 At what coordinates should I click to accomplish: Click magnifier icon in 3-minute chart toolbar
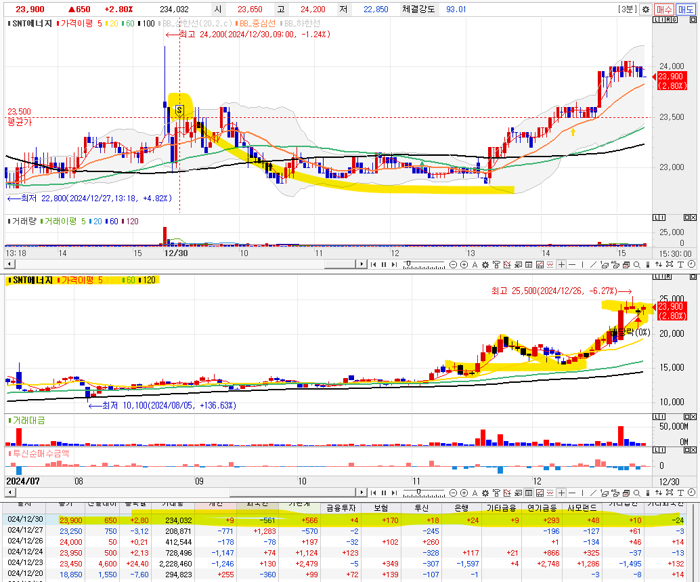[637, 264]
